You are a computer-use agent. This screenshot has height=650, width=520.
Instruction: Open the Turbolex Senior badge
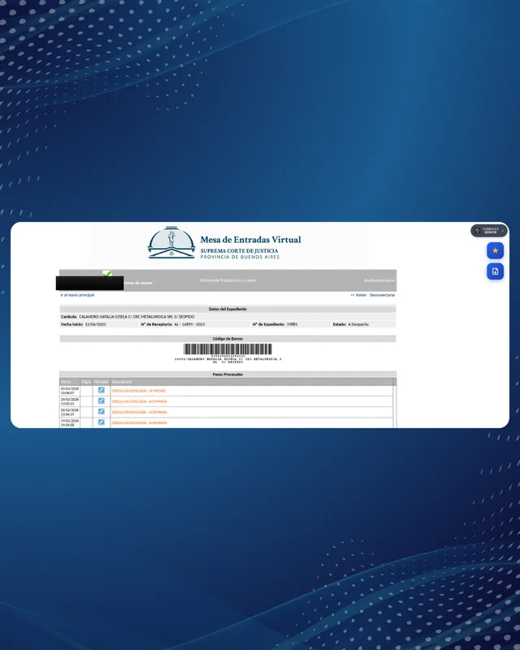488,231
